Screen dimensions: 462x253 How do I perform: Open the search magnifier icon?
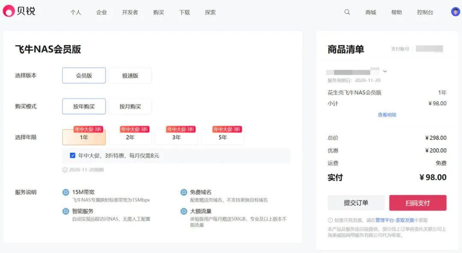[x=347, y=12]
